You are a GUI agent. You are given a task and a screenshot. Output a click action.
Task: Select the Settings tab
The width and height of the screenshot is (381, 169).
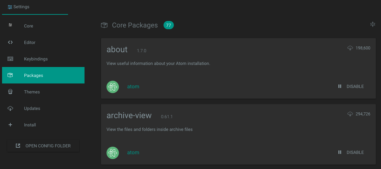coord(35,7)
